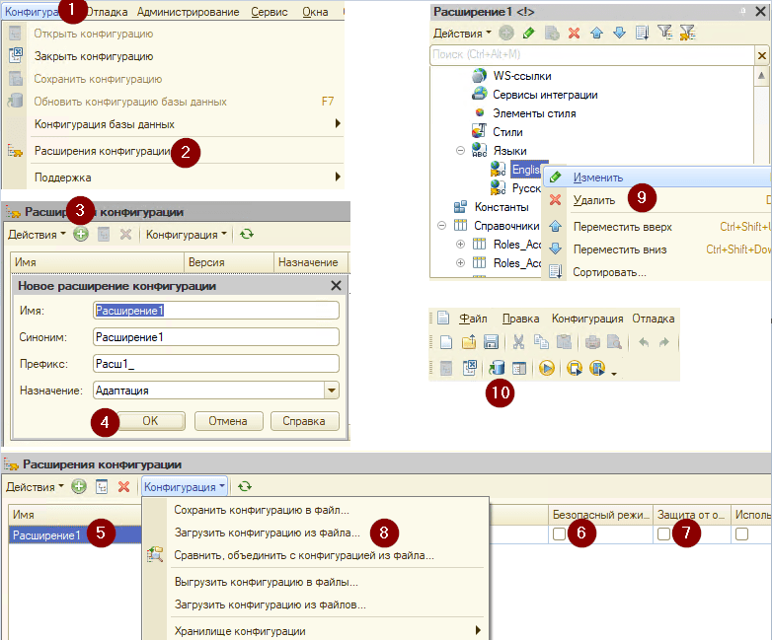
Task: Click the close configuration icon in bottom toolbar row
Action: (x=470, y=368)
